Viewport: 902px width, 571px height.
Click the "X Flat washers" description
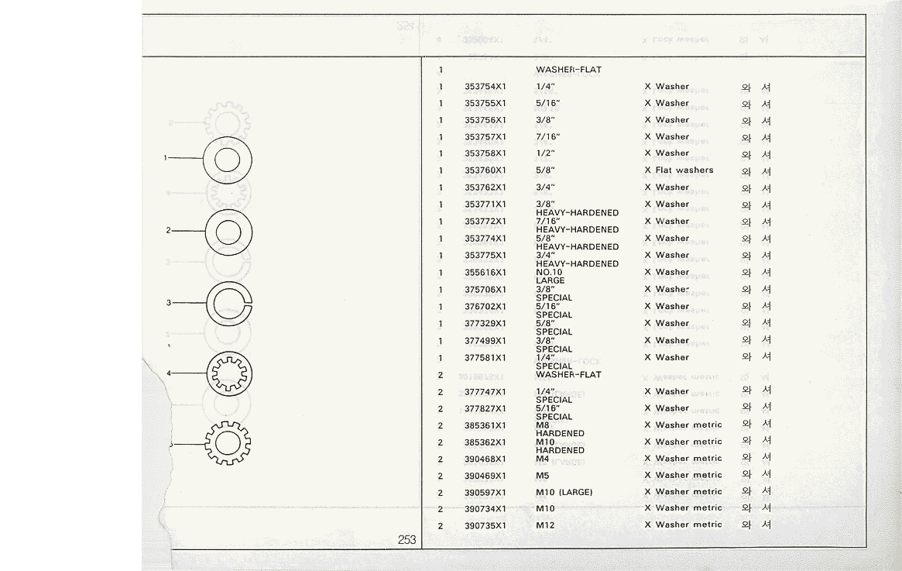click(679, 170)
